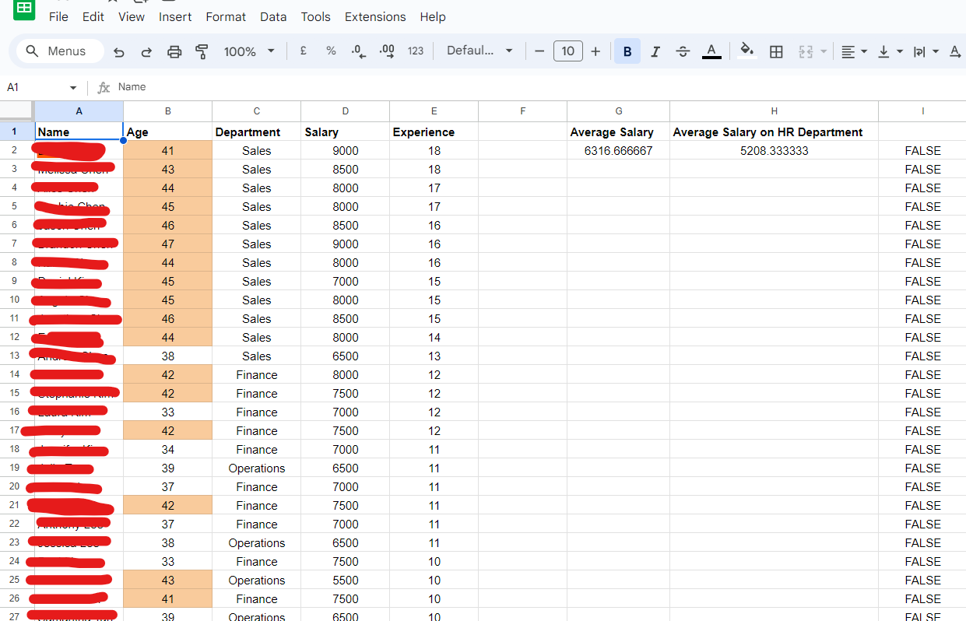Decrease font size minus button
Viewport: 966px width, 621px height.
(x=539, y=51)
